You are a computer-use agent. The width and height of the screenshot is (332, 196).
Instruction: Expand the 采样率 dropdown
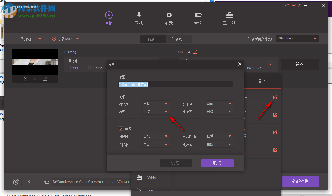(156, 144)
